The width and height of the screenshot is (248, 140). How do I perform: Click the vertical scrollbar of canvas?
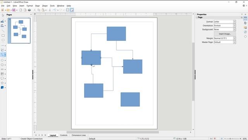193,72
